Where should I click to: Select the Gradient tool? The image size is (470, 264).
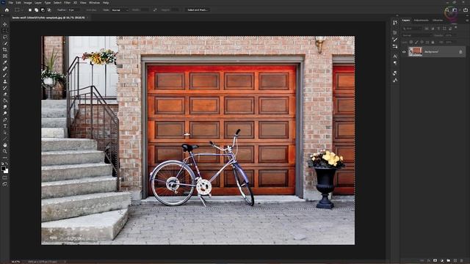(5, 100)
